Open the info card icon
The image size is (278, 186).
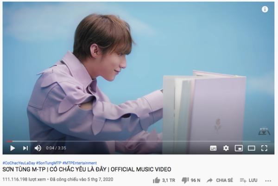click(265, 9)
